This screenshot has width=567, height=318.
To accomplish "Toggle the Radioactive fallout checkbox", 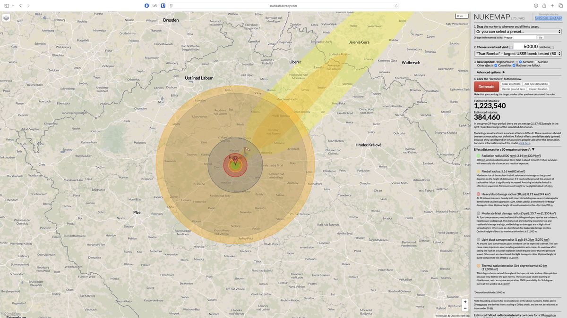I will tap(514, 65).
